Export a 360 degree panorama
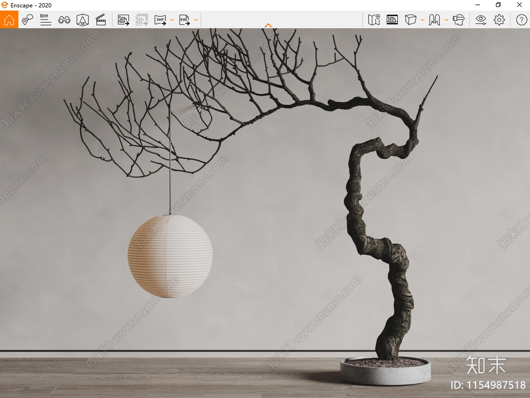530x398 pixels. pos(160,20)
